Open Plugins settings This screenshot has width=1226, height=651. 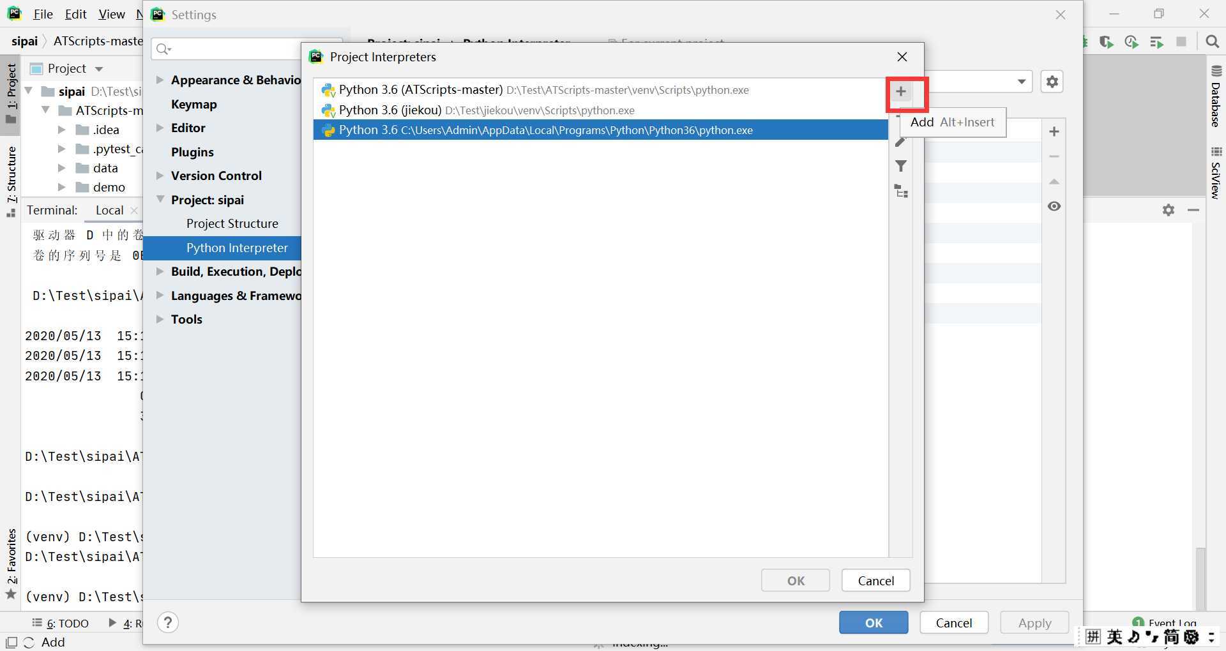pos(192,152)
